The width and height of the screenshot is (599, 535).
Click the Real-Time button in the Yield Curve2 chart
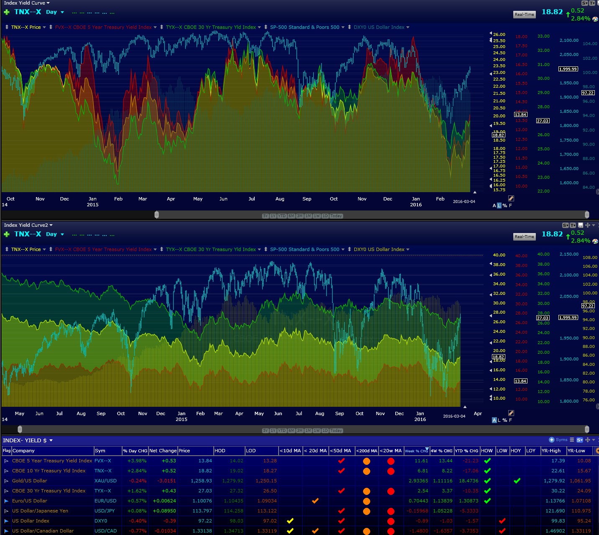coord(525,237)
